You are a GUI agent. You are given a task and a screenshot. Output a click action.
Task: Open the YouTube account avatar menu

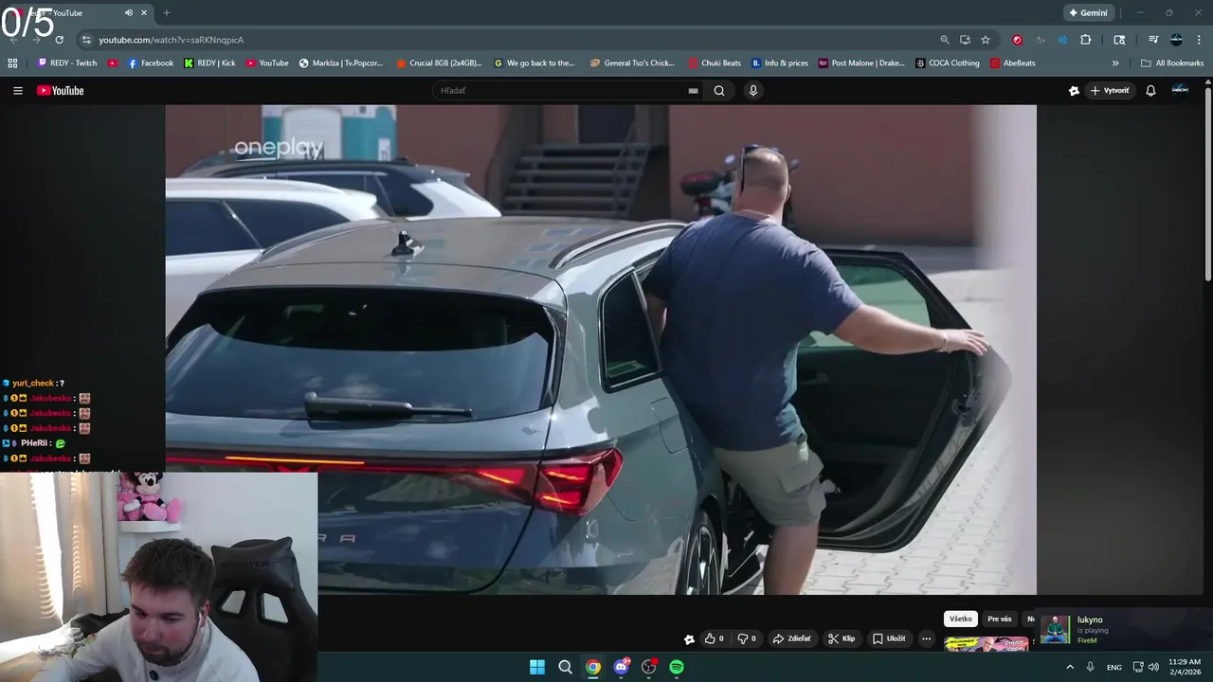pos(1180,90)
